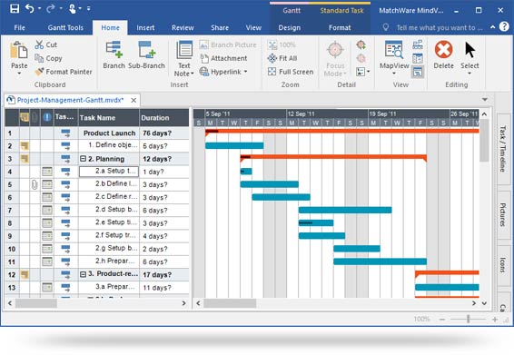Open the Design tab
Image resolution: width=514 pixels, height=355 pixels.
coord(290,27)
